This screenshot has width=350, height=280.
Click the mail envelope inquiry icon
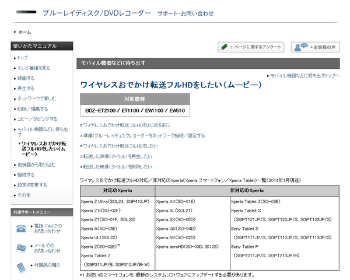click(21, 248)
